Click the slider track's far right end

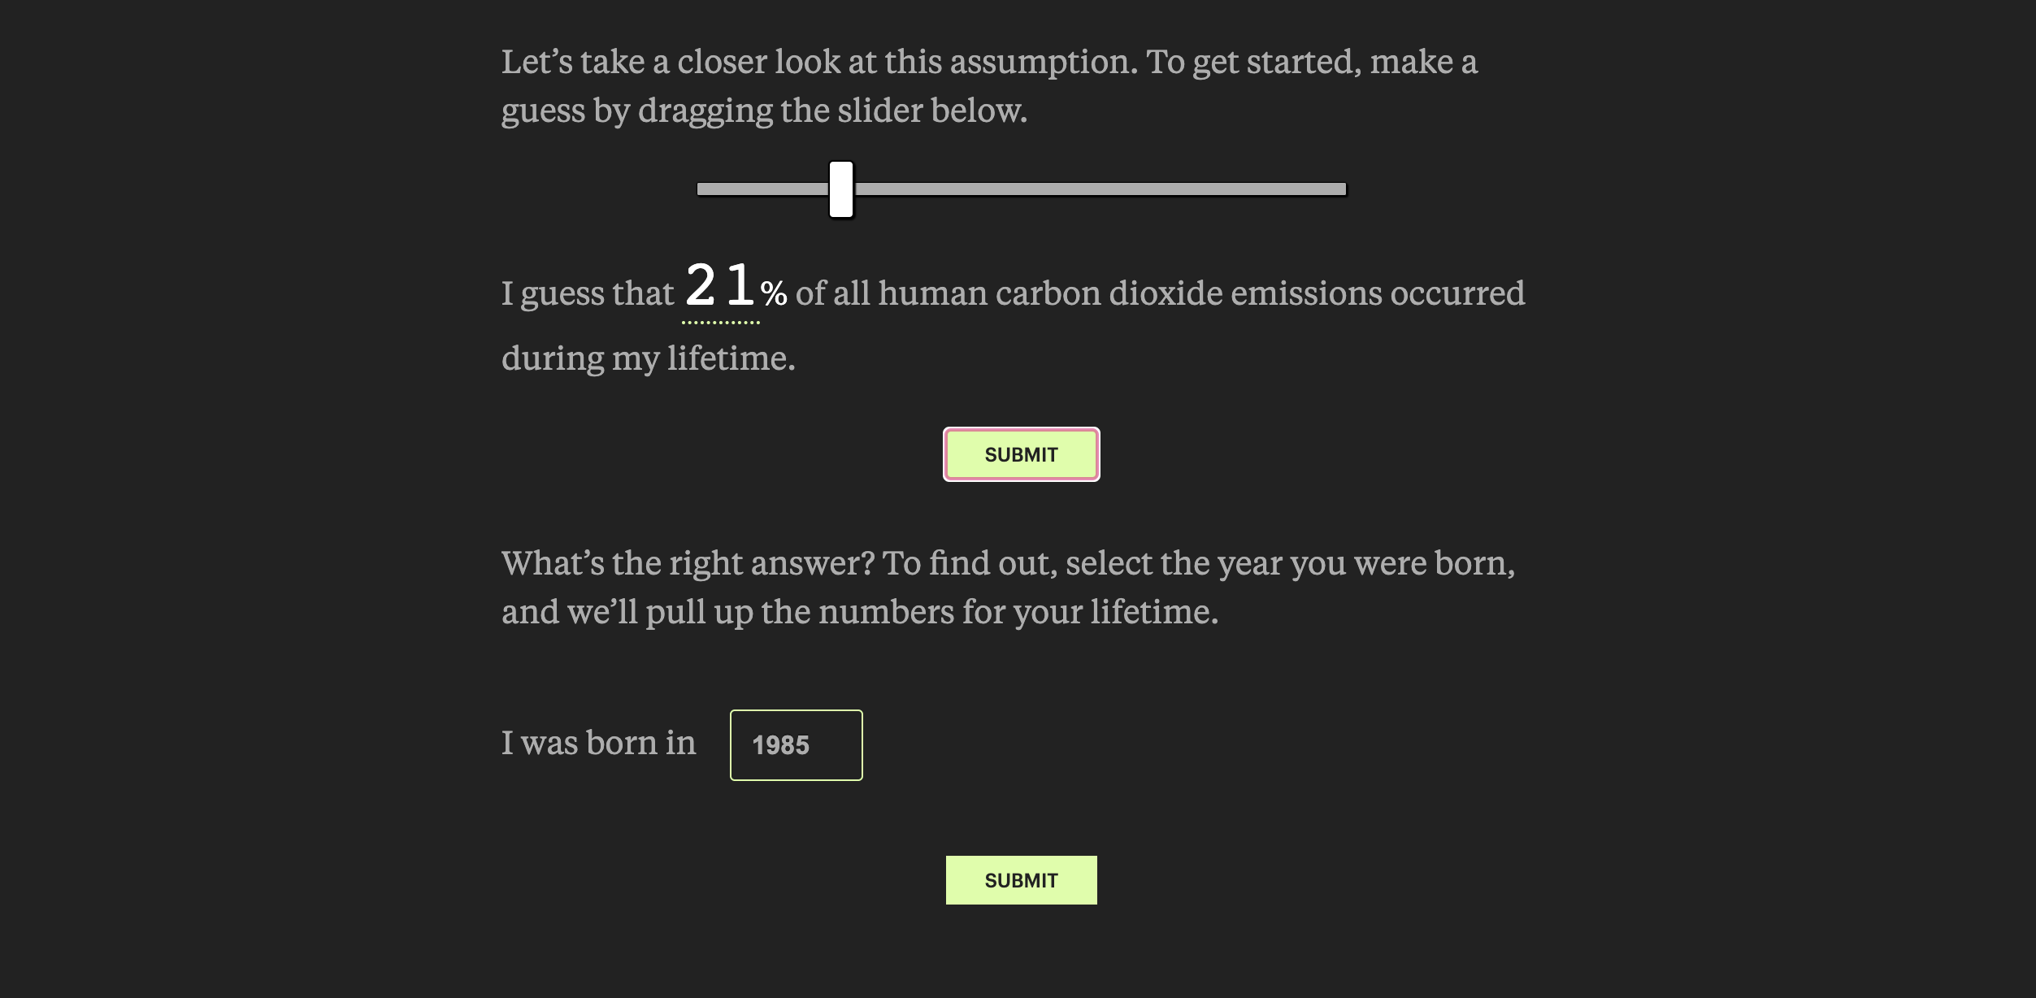1341,189
